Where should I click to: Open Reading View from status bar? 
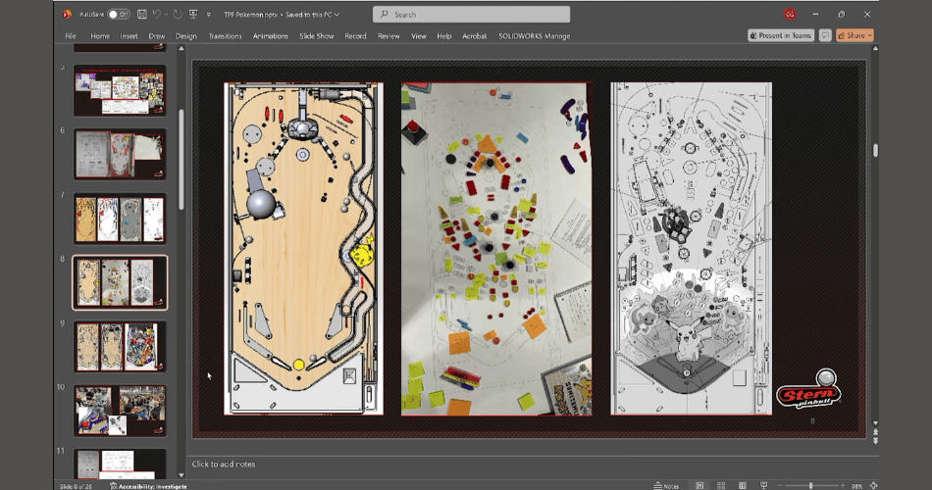coord(743,486)
